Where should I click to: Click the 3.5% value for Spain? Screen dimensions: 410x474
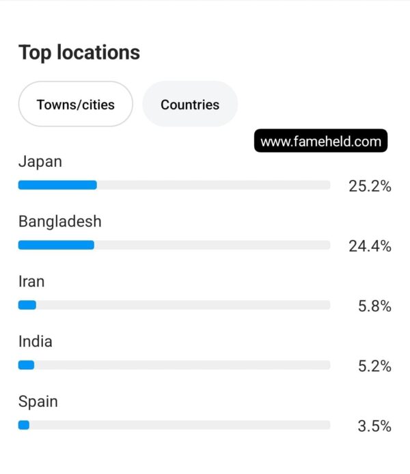coord(374,426)
